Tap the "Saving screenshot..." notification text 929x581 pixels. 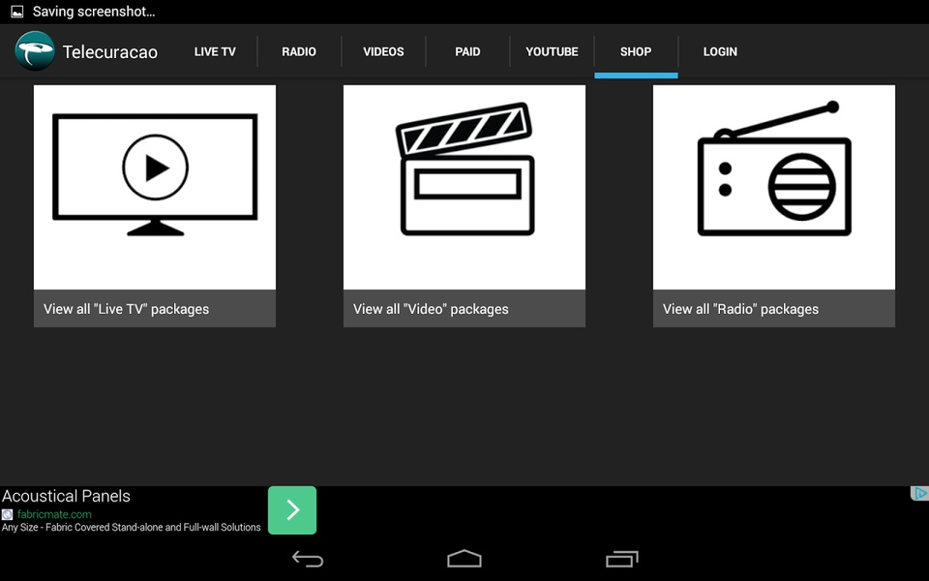pos(94,12)
